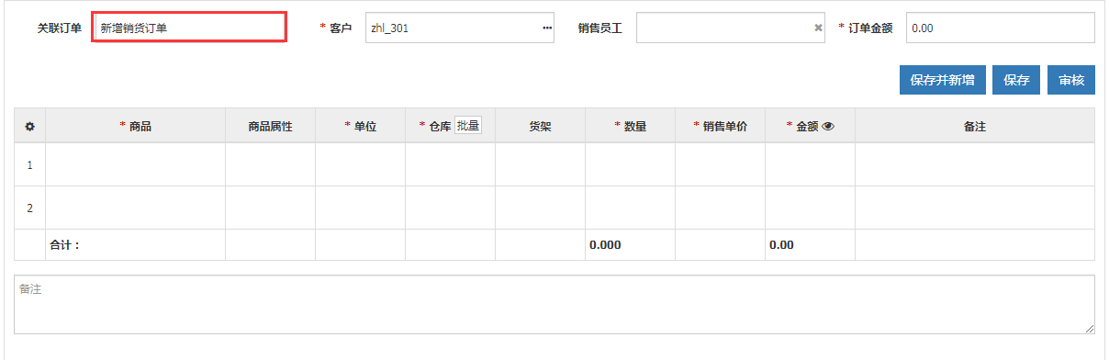Click the 备注 textarea at the bottom
Screen dimensions: 1109x360
tap(554, 304)
